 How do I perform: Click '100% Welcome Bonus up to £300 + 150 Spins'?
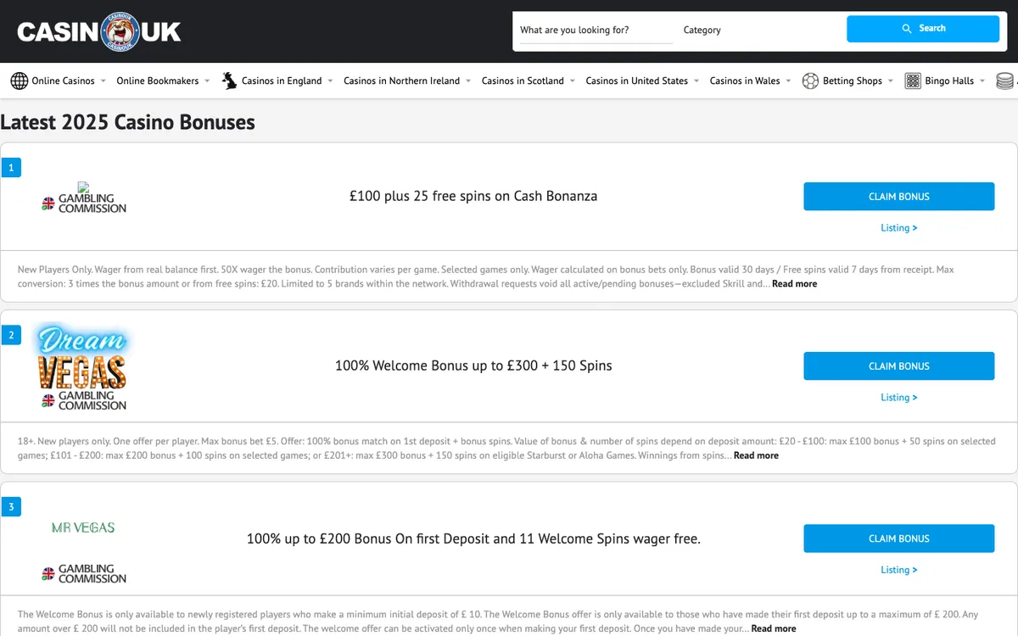[x=473, y=365]
